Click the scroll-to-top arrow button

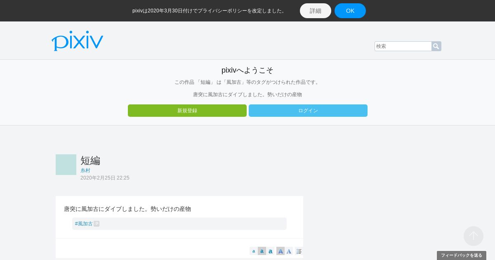point(474,236)
